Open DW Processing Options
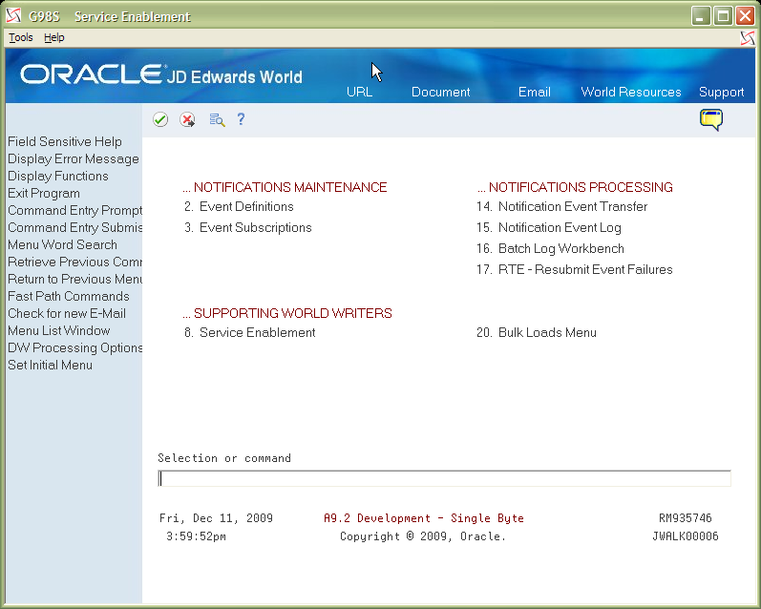 (x=74, y=347)
